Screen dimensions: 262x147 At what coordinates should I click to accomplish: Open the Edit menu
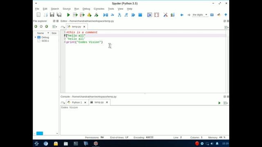(x=45, y=9)
